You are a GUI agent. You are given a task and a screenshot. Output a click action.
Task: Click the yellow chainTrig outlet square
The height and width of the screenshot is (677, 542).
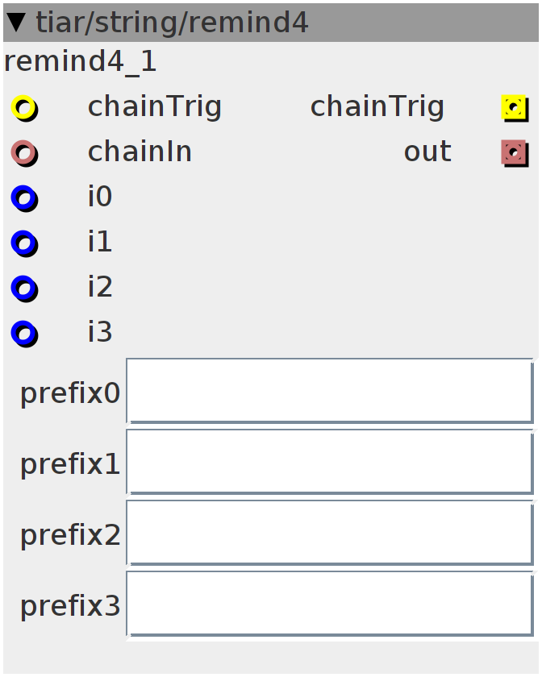[x=515, y=108]
